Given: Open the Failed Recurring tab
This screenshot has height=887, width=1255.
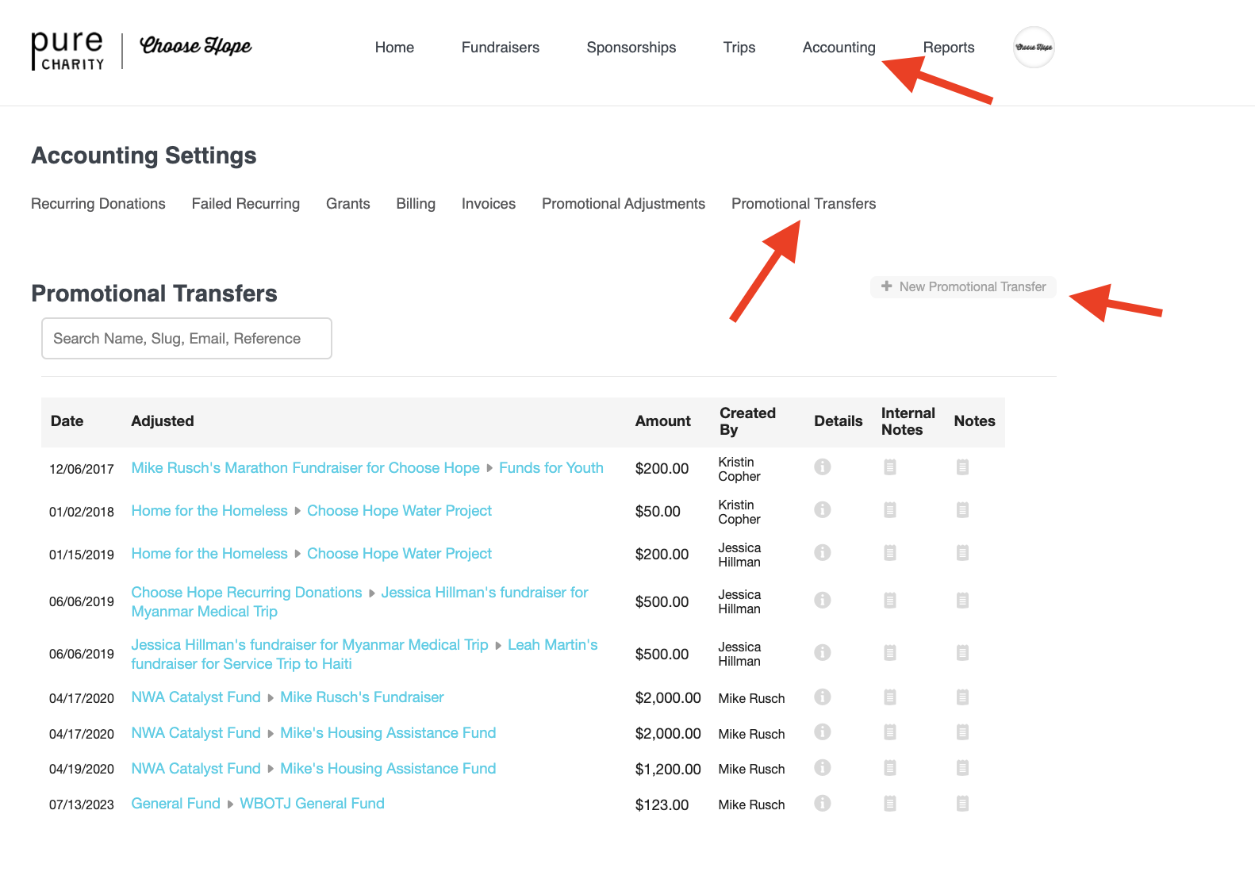Looking at the screenshot, I should [245, 204].
